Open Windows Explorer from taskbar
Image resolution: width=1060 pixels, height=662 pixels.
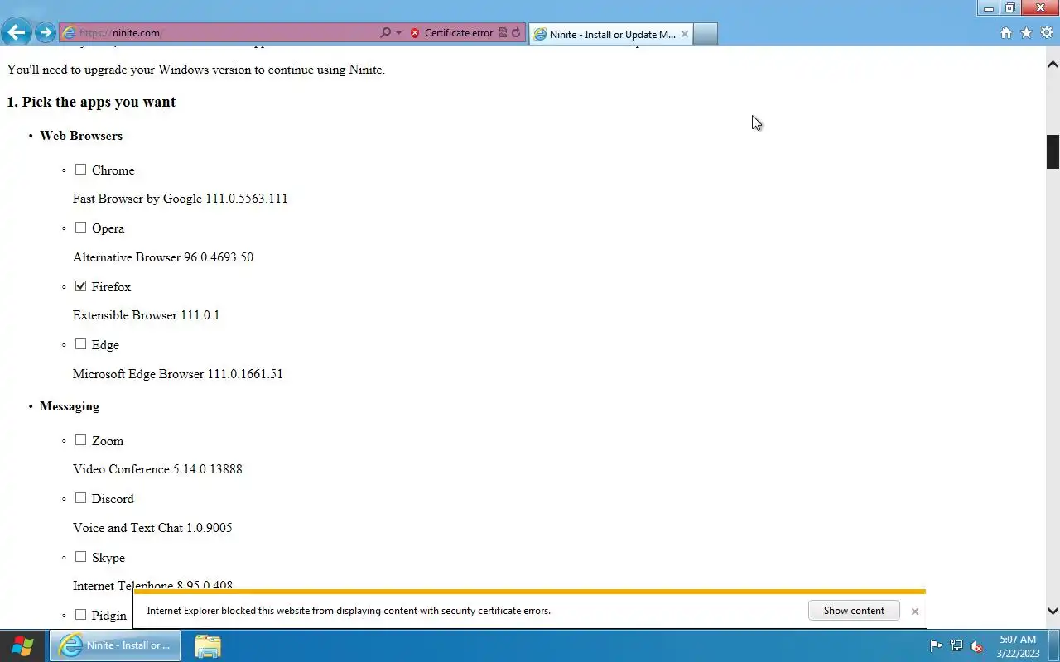tap(207, 645)
